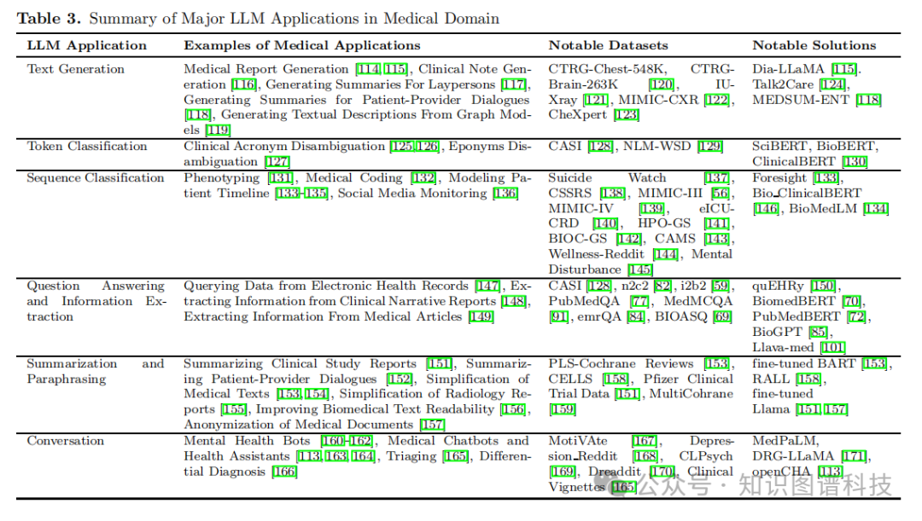Open citation 166 after Differential Diagnosis
Image resolution: width=922 pixels, height=521 pixels.
pos(284,472)
